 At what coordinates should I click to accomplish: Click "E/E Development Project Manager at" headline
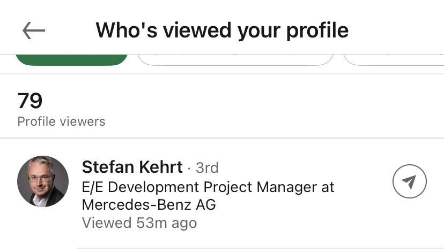click(x=208, y=187)
